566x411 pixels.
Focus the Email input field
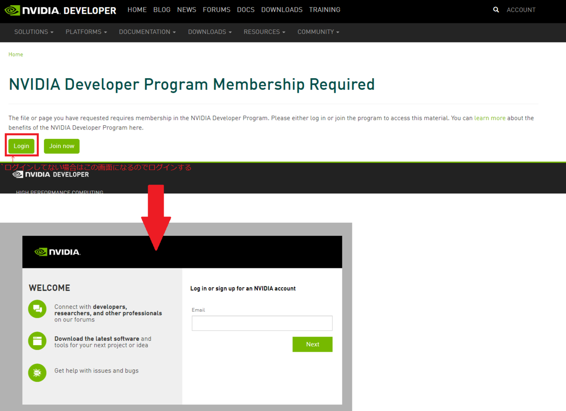(262, 323)
